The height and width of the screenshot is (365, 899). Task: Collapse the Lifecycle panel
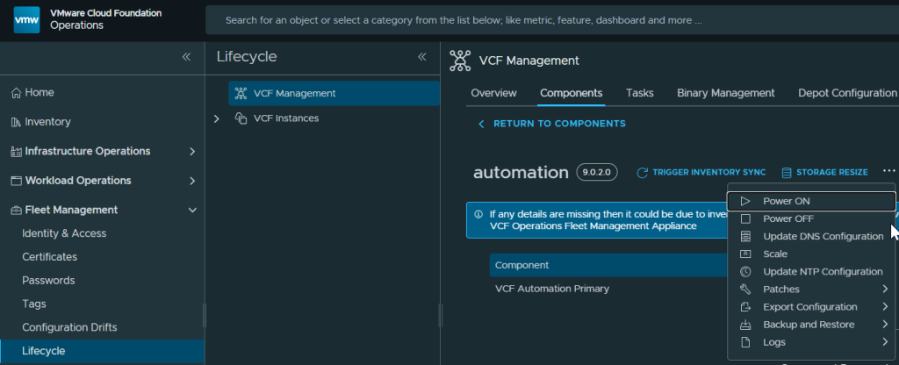tap(421, 57)
